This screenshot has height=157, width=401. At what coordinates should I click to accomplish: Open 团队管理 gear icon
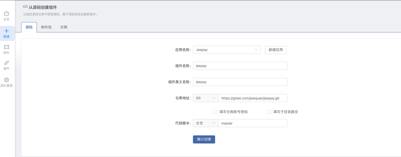[x=7, y=80]
